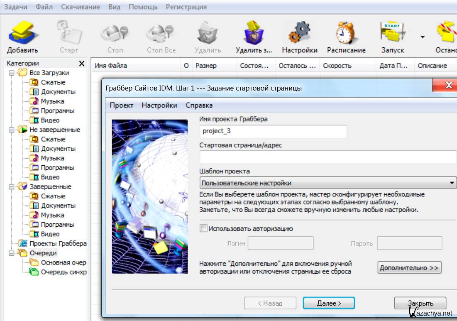This screenshot has width=457, height=321.
Task: Open Шаблон проекта dropdown list
Action: pos(452,183)
